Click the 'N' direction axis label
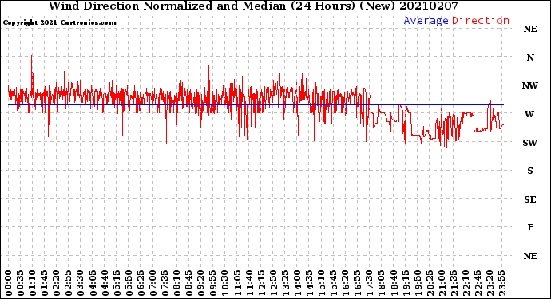Viewport: 551px width, 299px height. [530, 57]
